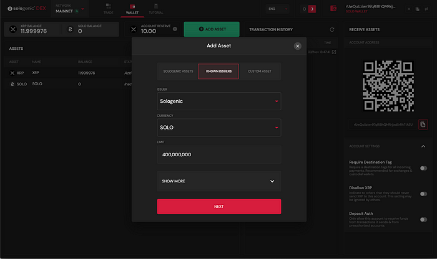The image size is (437, 259).
Task: Select the Known Issuers tab
Action: 219,72
